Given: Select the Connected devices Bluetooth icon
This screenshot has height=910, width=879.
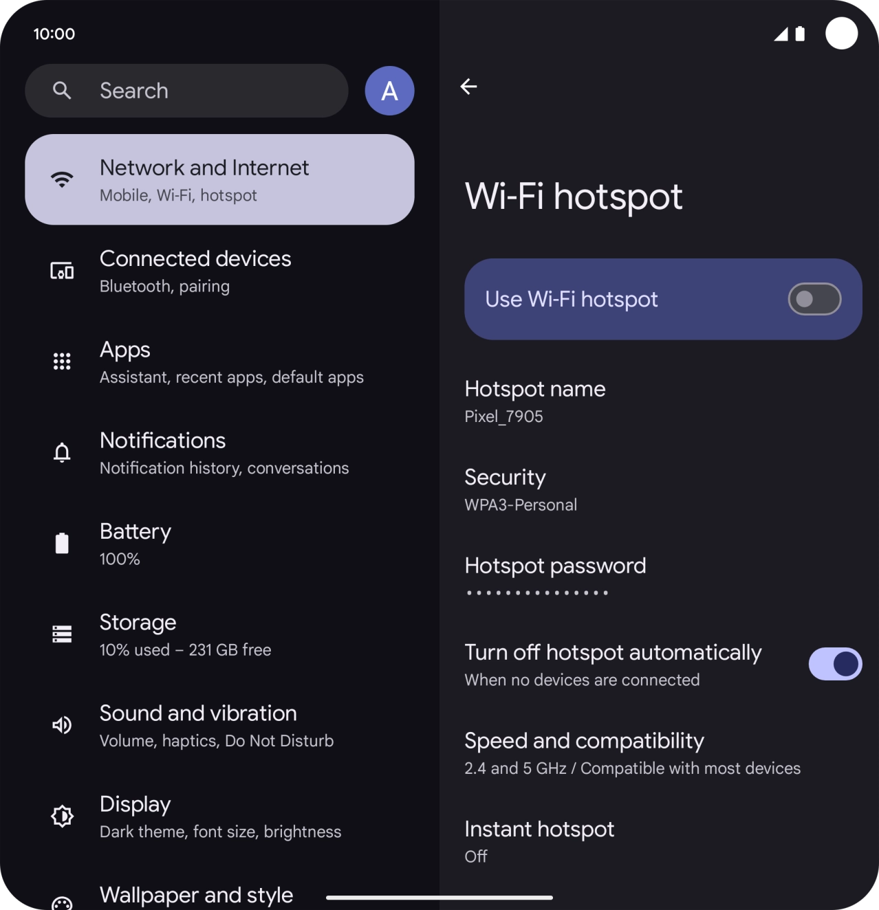Looking at the screenshot, I should click(x=61, y=270).
